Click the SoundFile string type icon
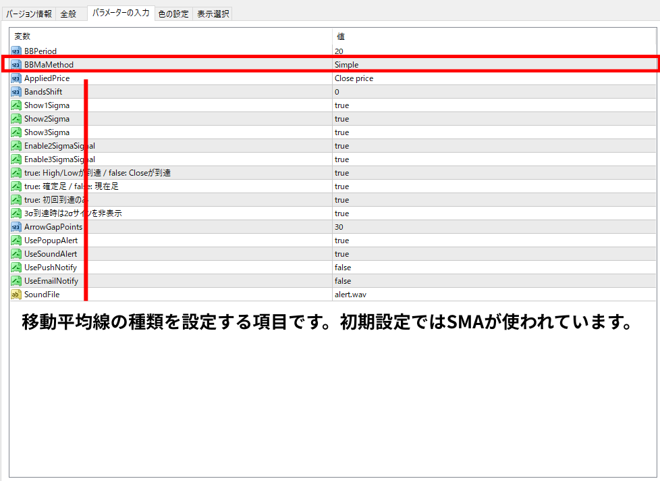This screenshot has height=481, width=660. pyautogui.click(x=16, y=295)
